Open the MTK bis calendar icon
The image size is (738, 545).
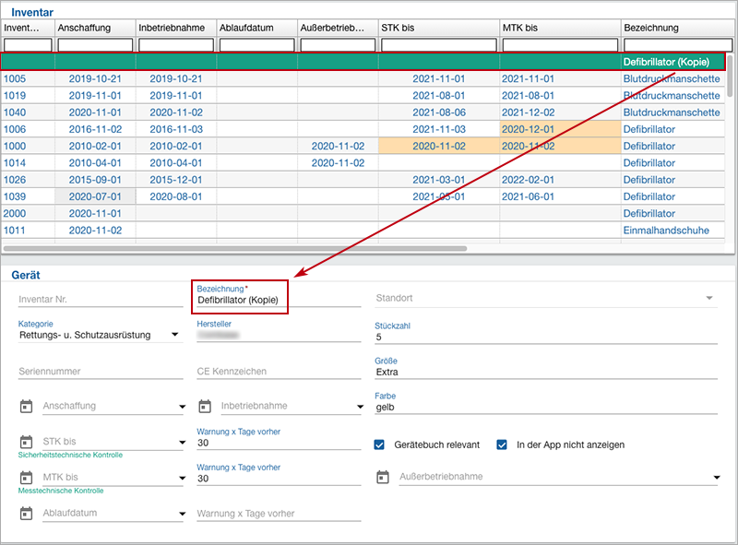coord(27,478)
